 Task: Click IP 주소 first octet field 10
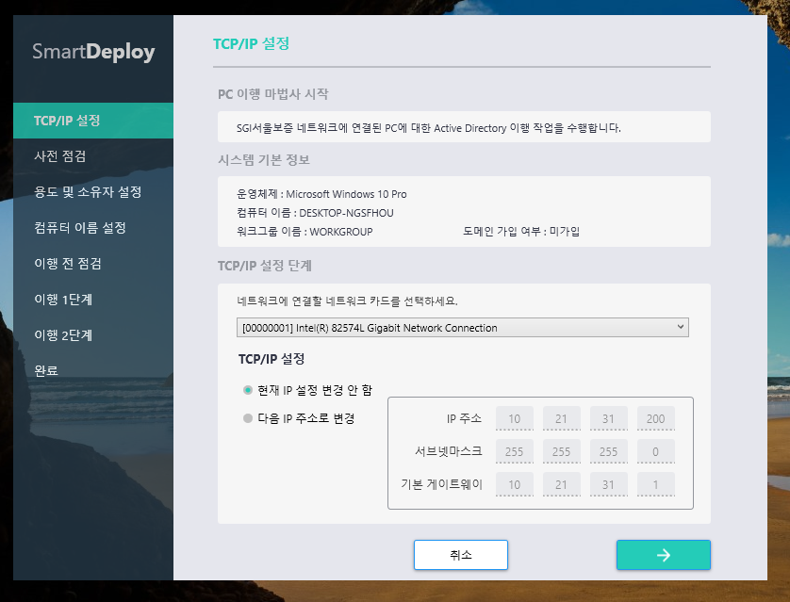[x=515, y=418]
